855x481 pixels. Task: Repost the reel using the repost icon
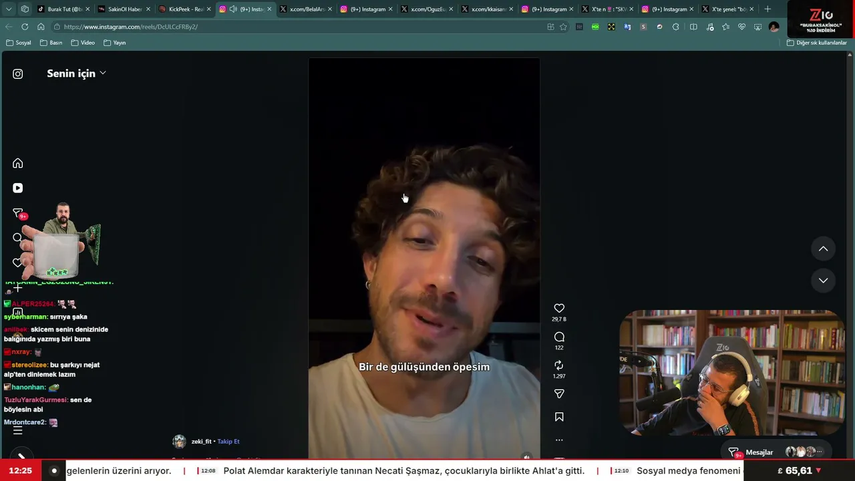(559, 365)
